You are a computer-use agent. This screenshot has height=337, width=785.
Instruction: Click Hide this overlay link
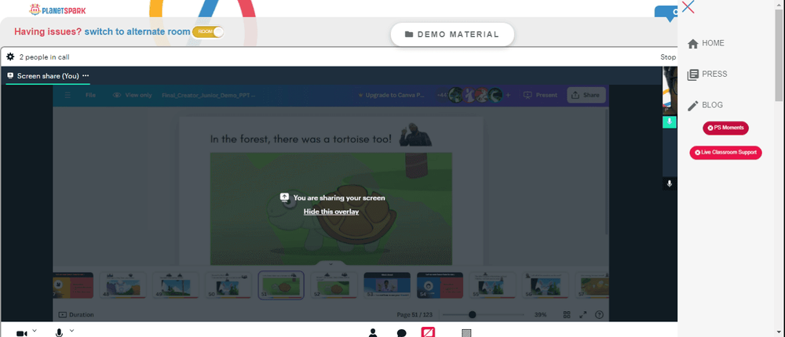click(x=331, y=212)
